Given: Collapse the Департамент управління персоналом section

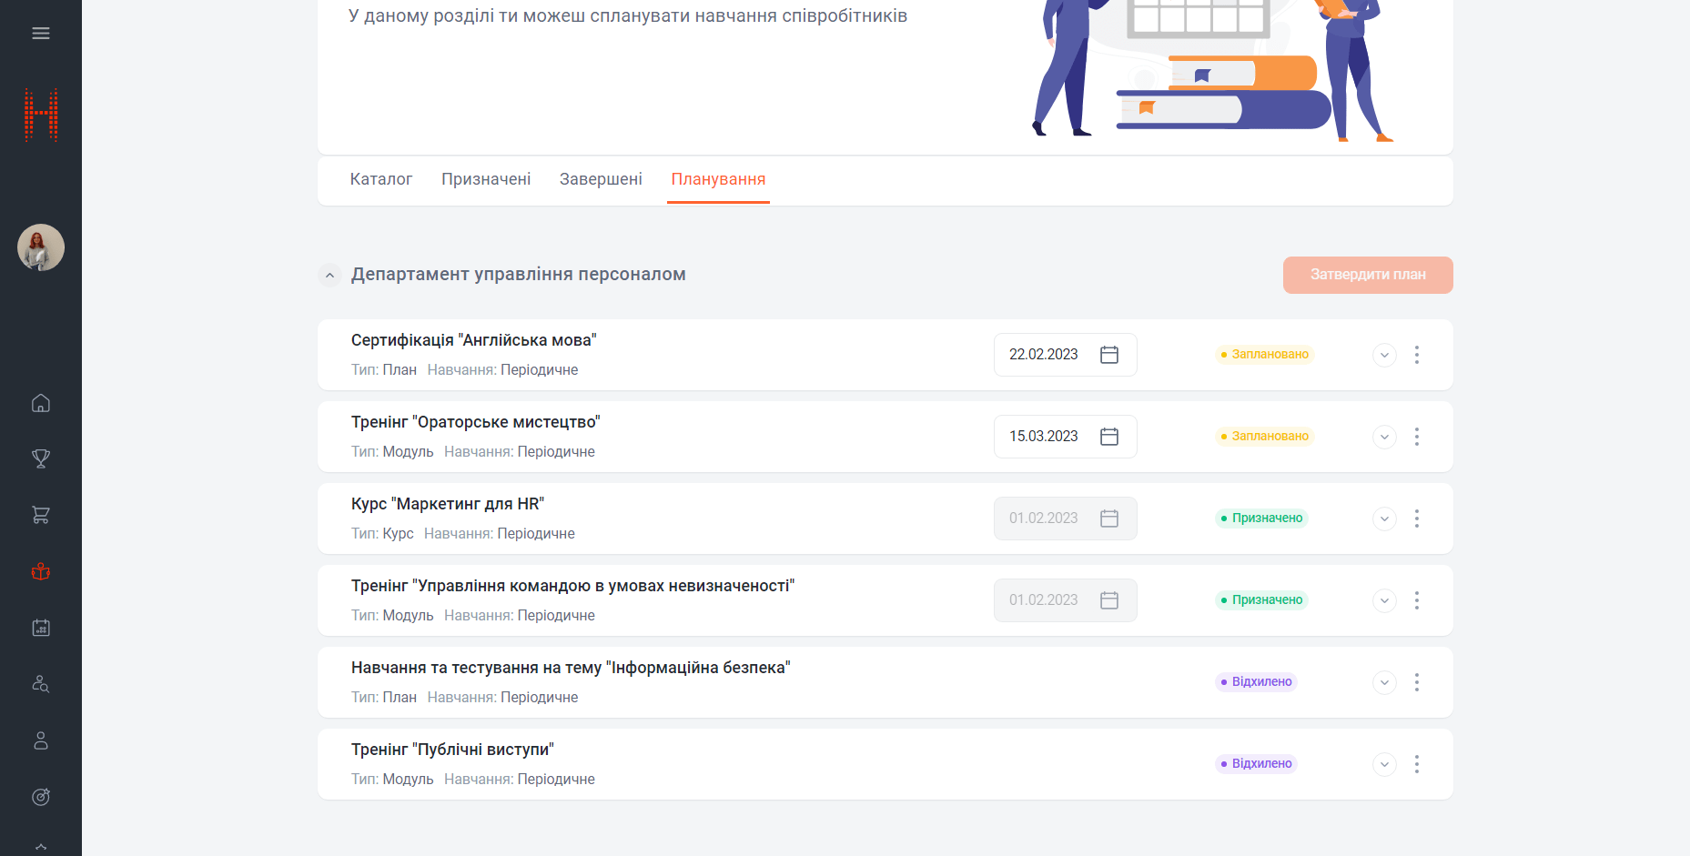Looking at the screenshot, I should point(329,275).
